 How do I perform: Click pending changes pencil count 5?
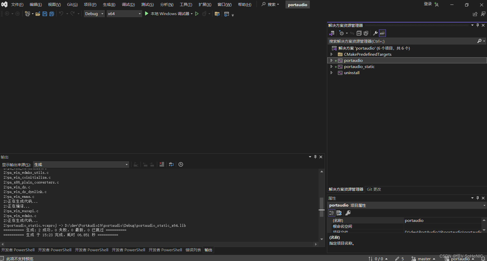coord(399,259)
